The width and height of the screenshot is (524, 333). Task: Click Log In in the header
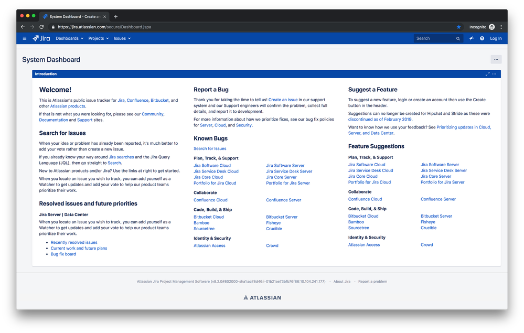496,38
